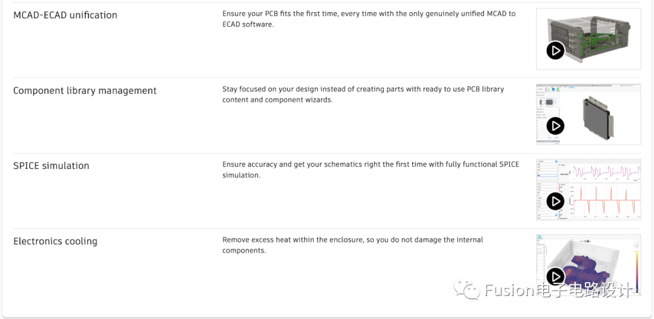This screenshot has width=654, height=319.
Task: Open the SPICE simulation heading
Action: click(x=51, y=166)
